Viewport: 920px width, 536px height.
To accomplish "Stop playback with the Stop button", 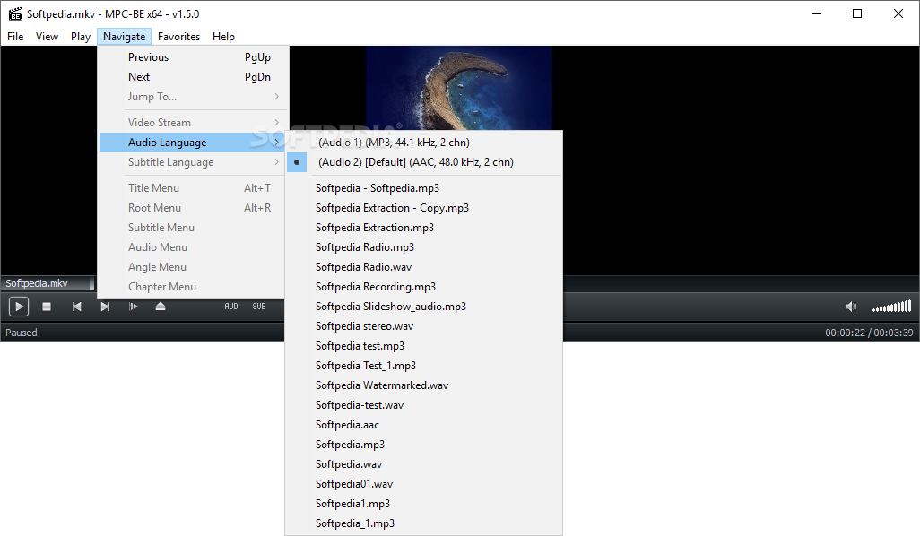I will tap(47, 307).
